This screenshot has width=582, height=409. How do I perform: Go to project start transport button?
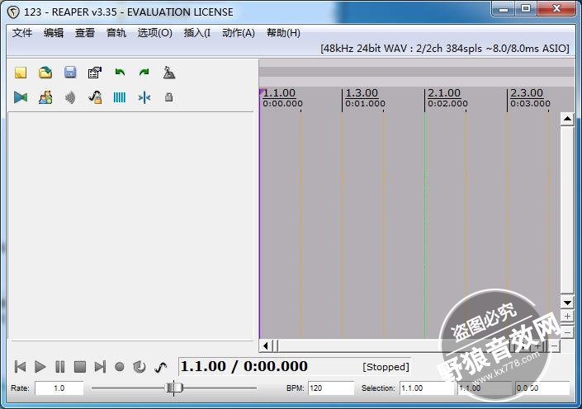point(20,367)
